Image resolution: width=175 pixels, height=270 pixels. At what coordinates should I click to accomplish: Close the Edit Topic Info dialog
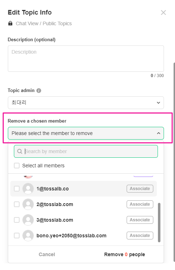tap(163, 12)
